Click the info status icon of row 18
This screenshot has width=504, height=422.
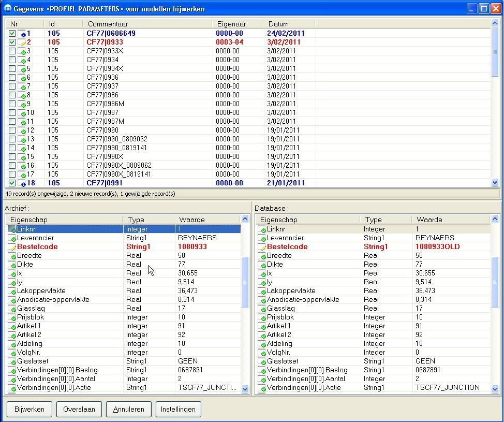pyautogui.click(x=22, y=183)
